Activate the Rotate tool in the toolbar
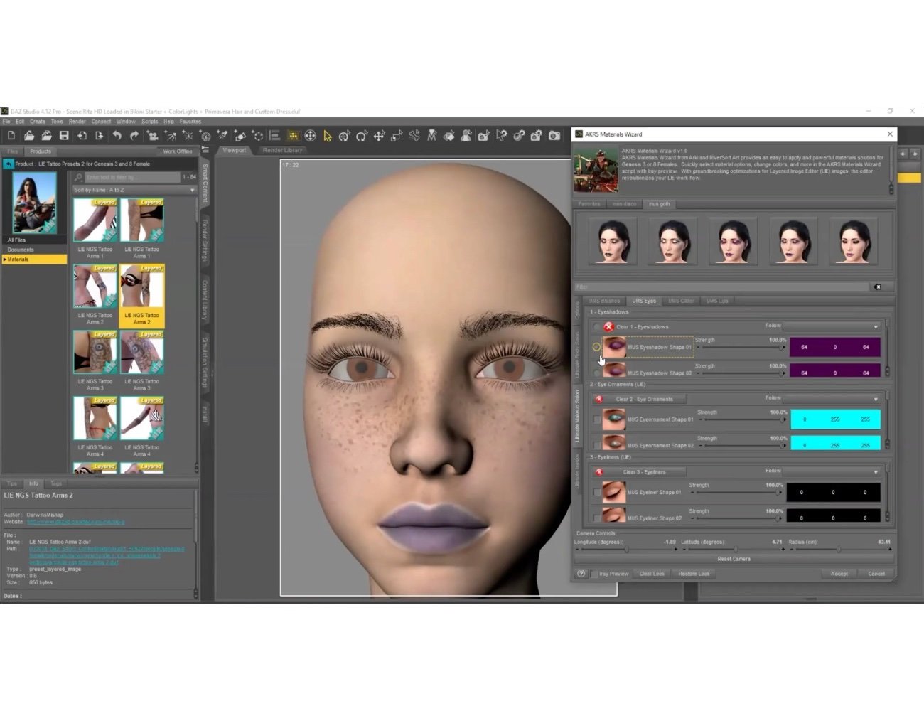Screen dimensions: 924x711 point(362,136)
